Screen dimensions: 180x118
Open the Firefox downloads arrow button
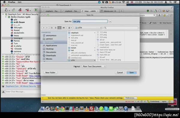[159, 15]
